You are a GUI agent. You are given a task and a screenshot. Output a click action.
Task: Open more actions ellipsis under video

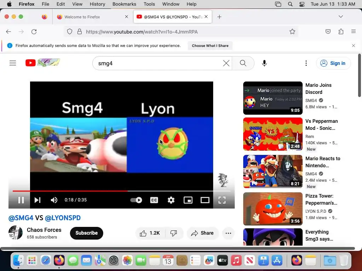coord(228,233)
